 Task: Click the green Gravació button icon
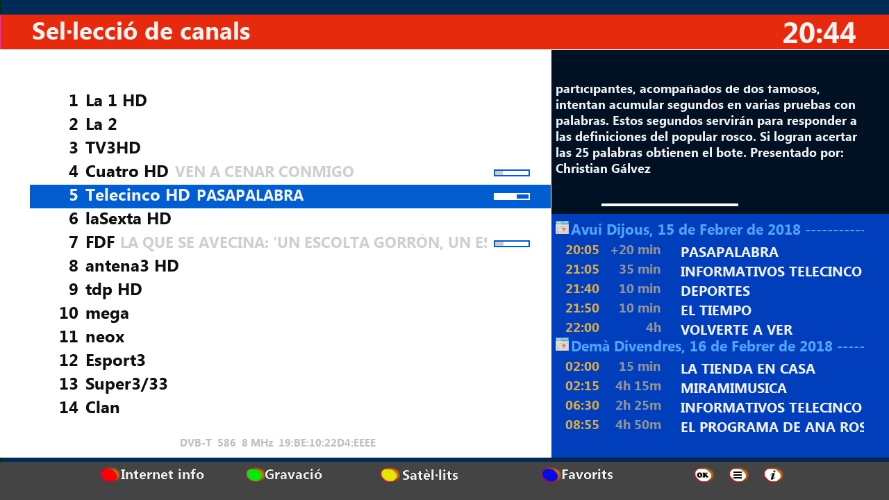click(x=255, y=475)
